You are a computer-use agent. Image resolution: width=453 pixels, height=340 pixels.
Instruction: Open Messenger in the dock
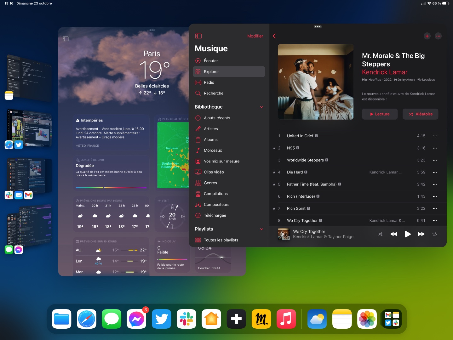(x=136, y=319)
